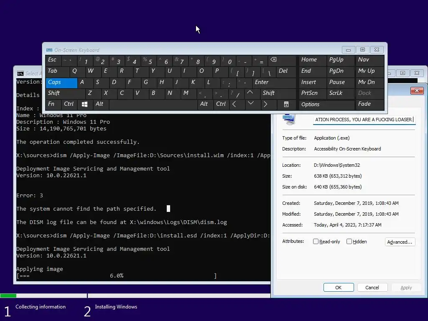Tap the Home key
This screenshot has height=321, width=428.
[313, 60]
